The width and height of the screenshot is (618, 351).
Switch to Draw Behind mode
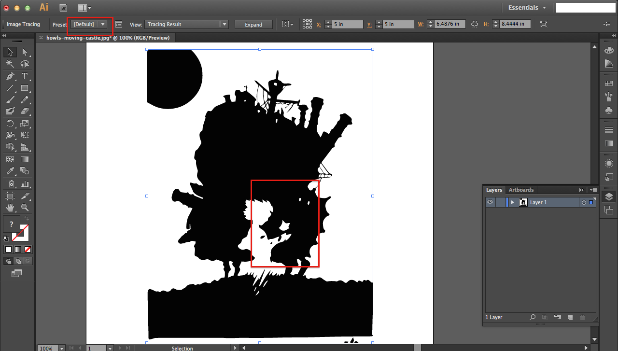pos(18,261)
